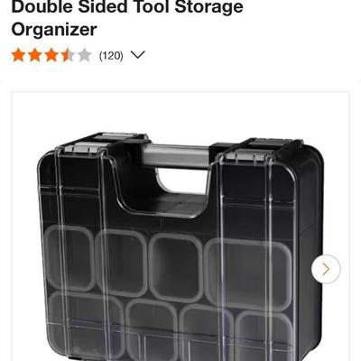Click the half-filled fourth rating star
361x361 pixels.
tap(68, 55)
